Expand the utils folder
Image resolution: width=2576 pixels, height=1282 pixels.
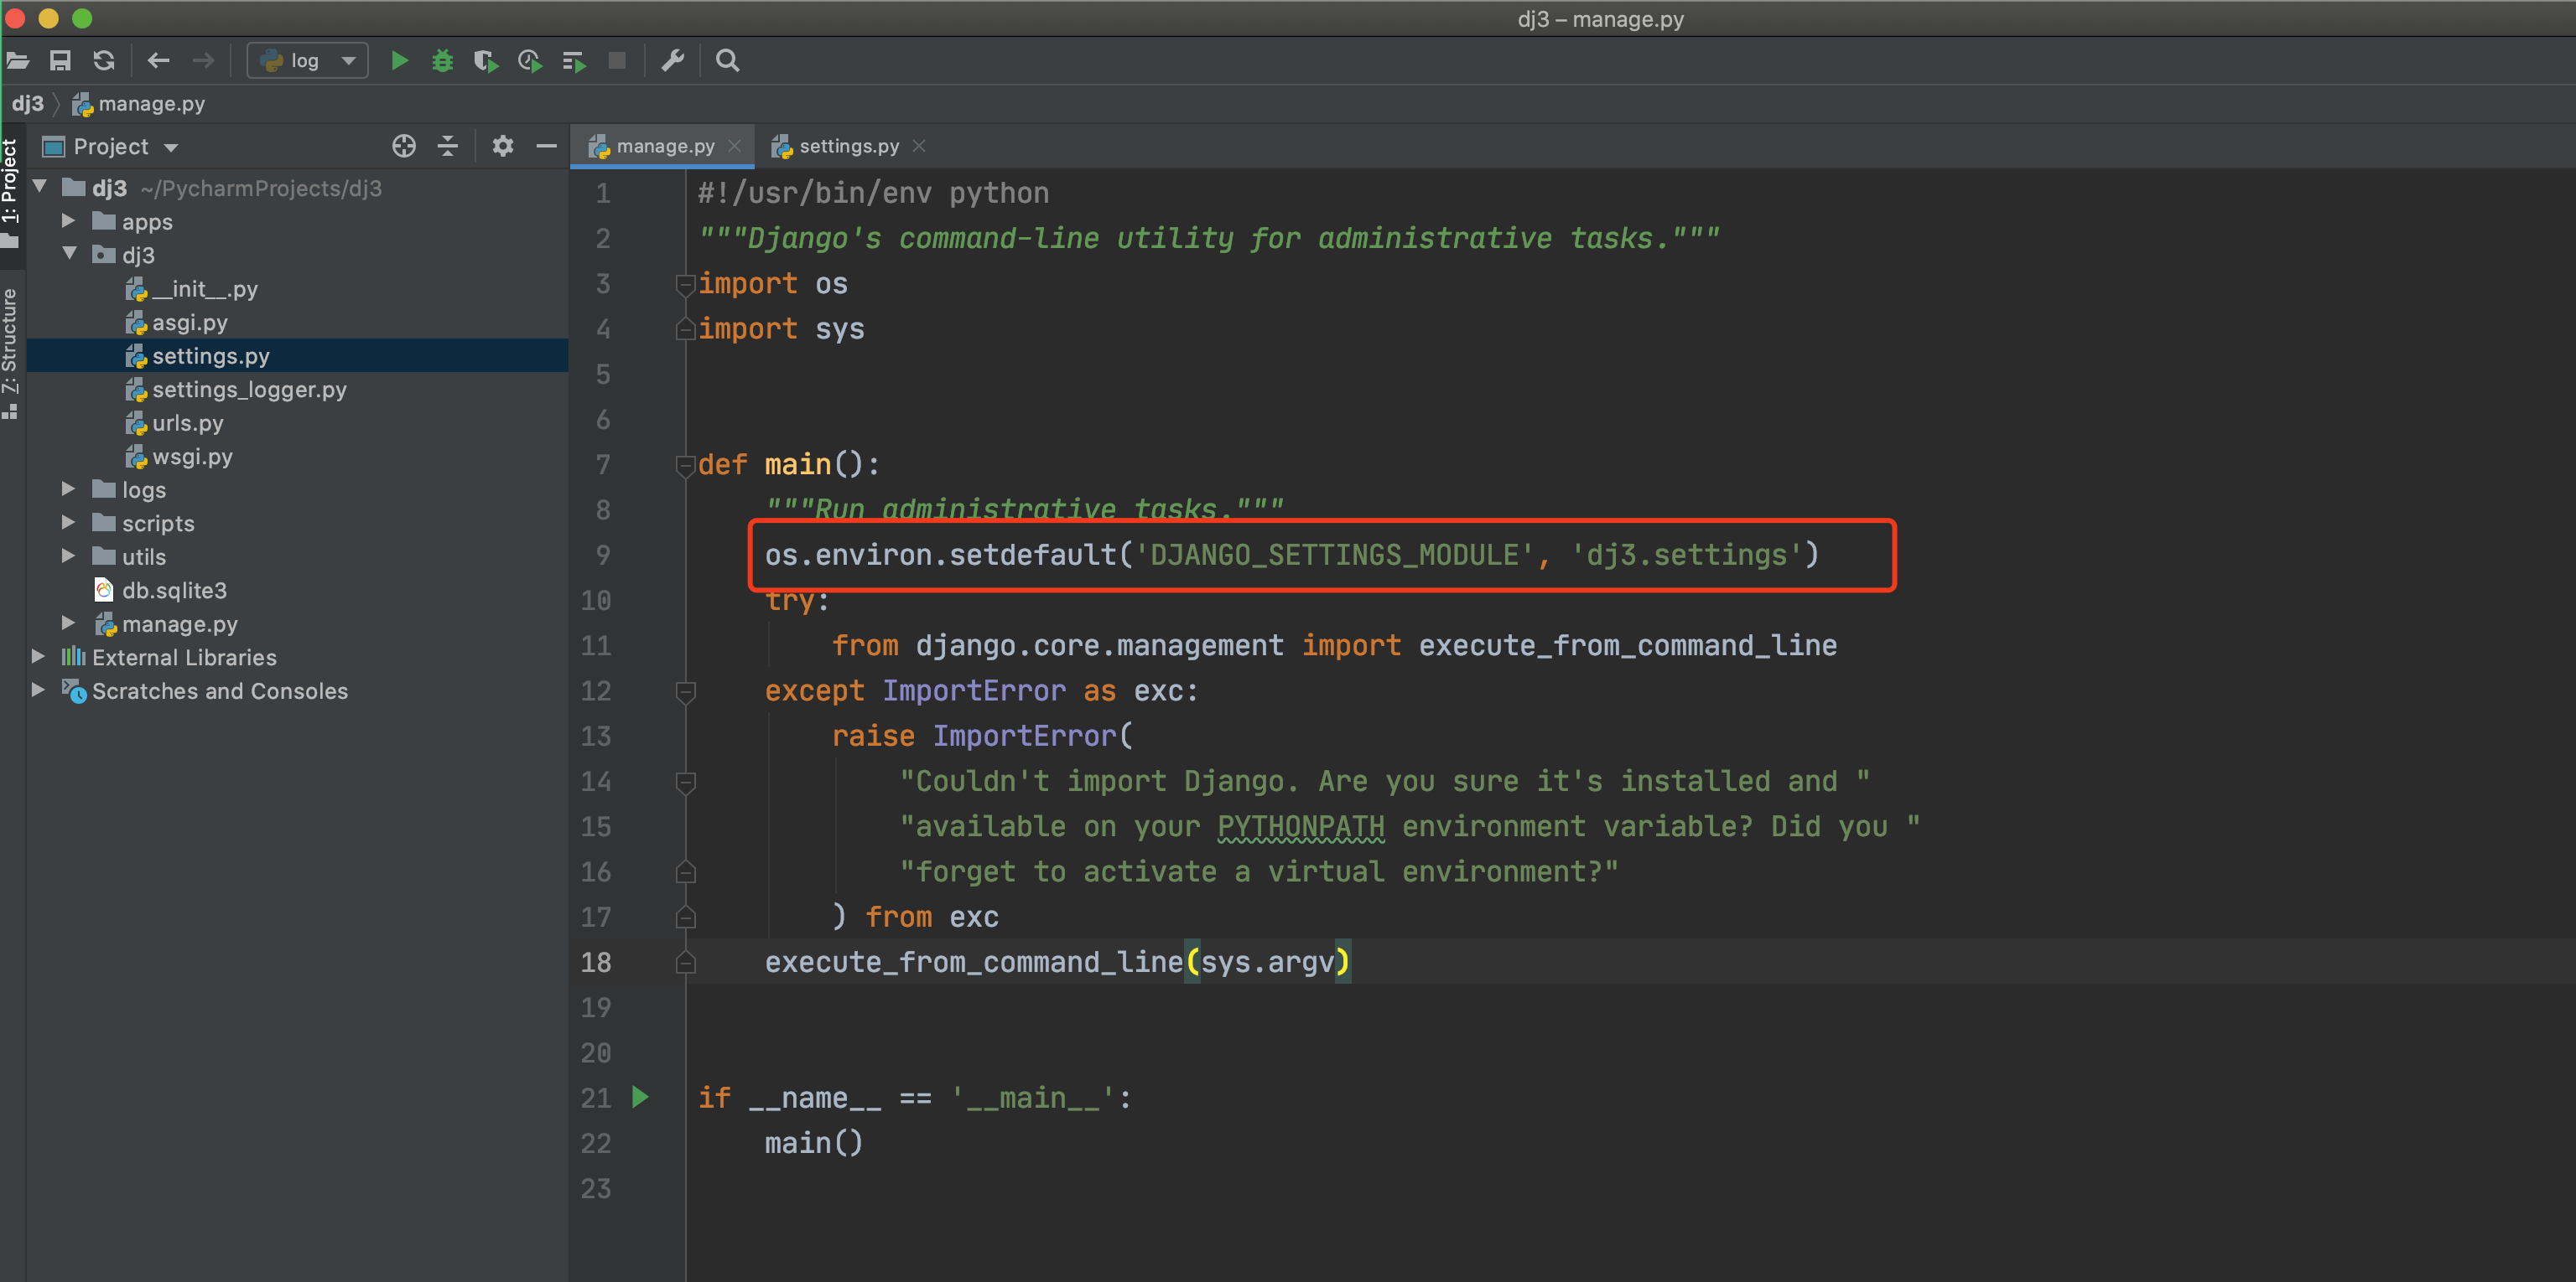(68, 556)
